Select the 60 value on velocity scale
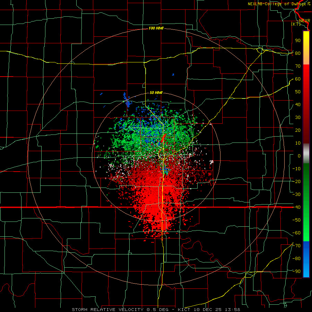Screen dimensions: 312x312 tap(298, 79)
